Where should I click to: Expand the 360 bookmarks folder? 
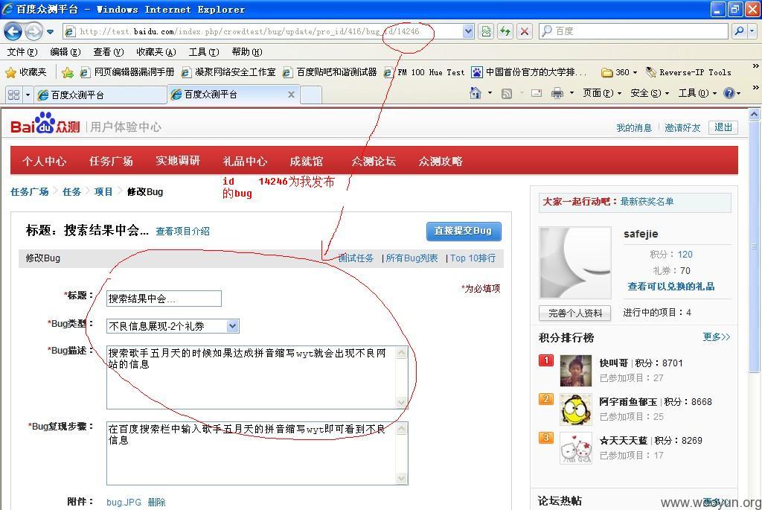click(619, 72)
